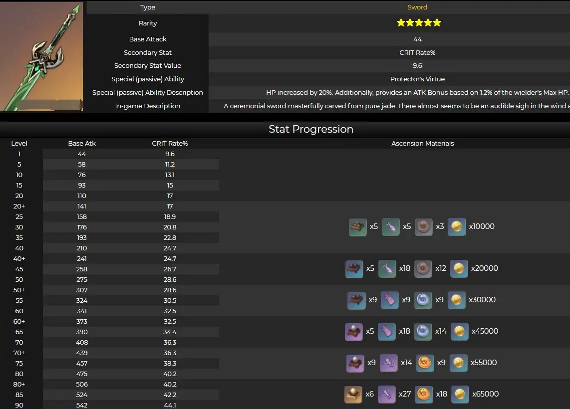Image resolution: width=570 pixels, height=409 pixels.
Task: Click the Protector's Virtue ability name
Action: point(417,79)
